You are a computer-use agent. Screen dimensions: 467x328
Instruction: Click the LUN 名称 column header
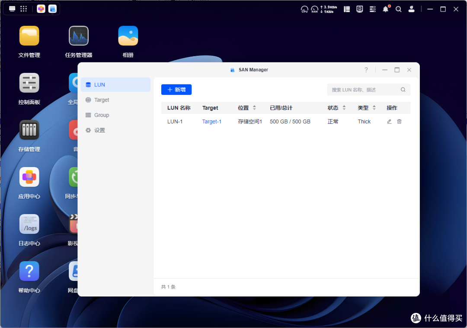point(179,107)
